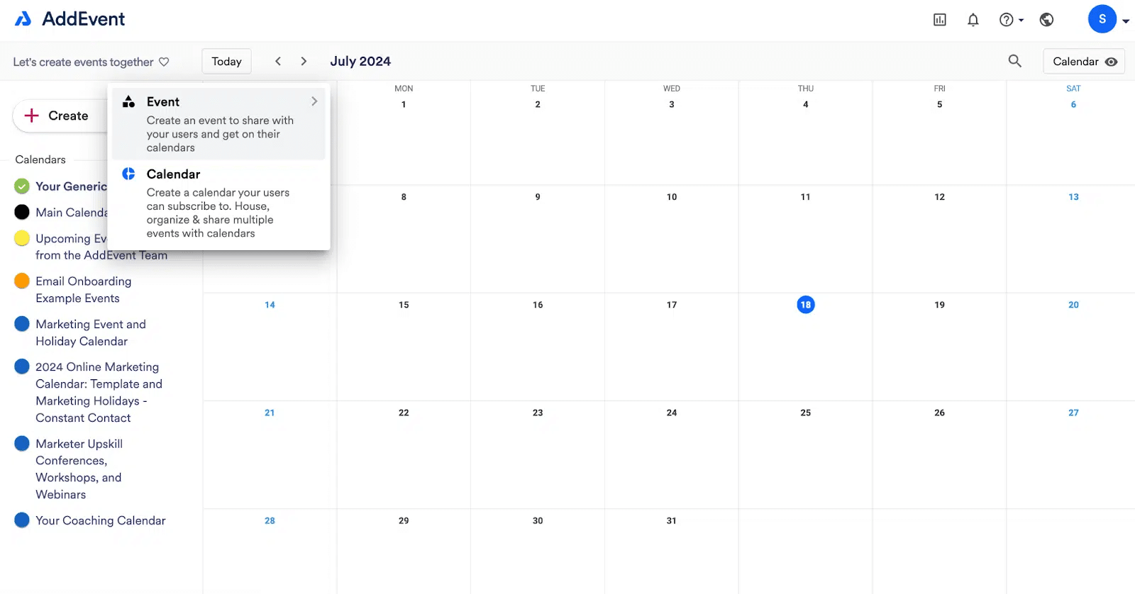This screenshot has height=594, width=1135.
Task: Click the Create button
Action: [x=60, y=116]
